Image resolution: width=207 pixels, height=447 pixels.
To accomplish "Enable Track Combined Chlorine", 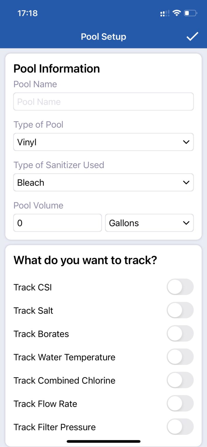I will pos(180,380).
